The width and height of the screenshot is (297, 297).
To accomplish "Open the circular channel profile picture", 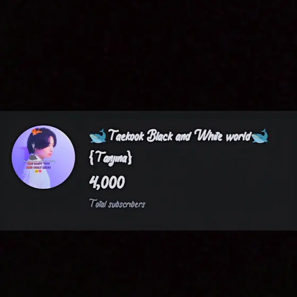I will [43, 157].
